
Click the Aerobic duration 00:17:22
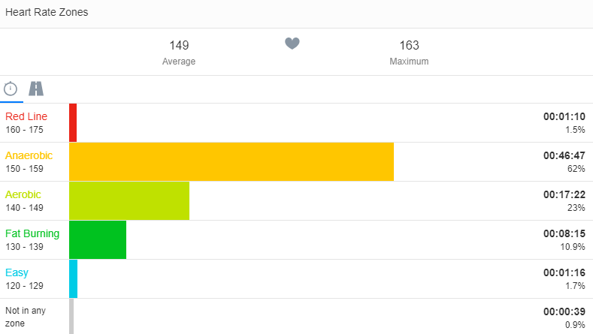pyautogui.click(x=564, y=194)
